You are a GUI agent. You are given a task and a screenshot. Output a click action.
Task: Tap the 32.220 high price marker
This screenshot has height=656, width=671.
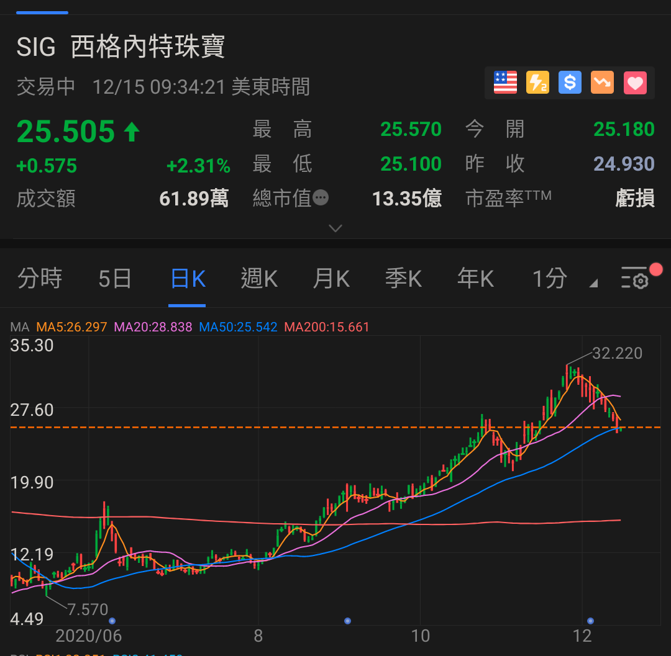[x=617, y=353]
